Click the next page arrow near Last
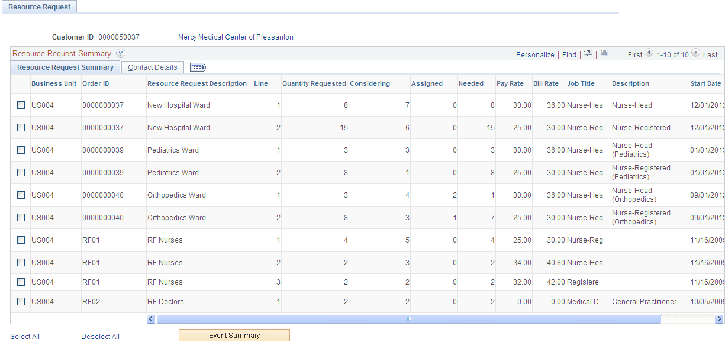This screenshot has width=725, height=345. point(695,54)
